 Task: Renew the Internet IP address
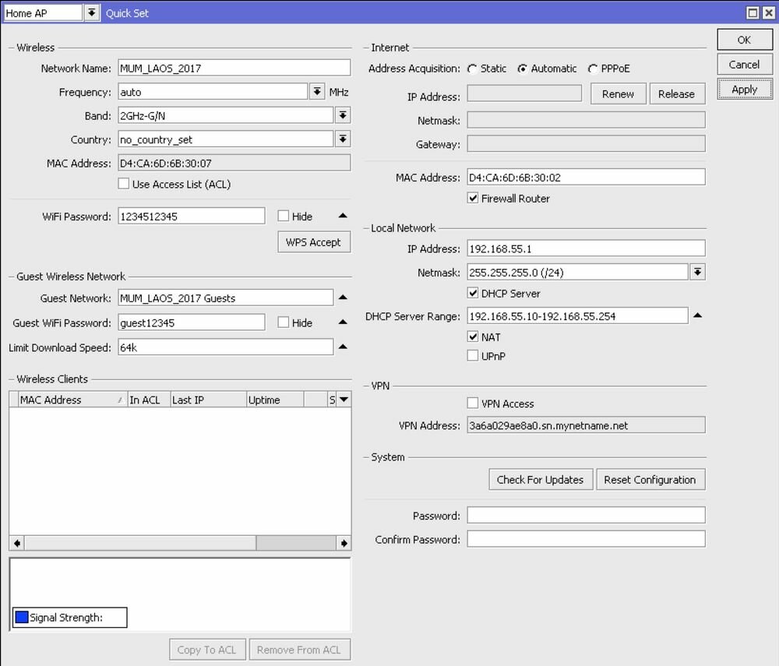(618, 94)
